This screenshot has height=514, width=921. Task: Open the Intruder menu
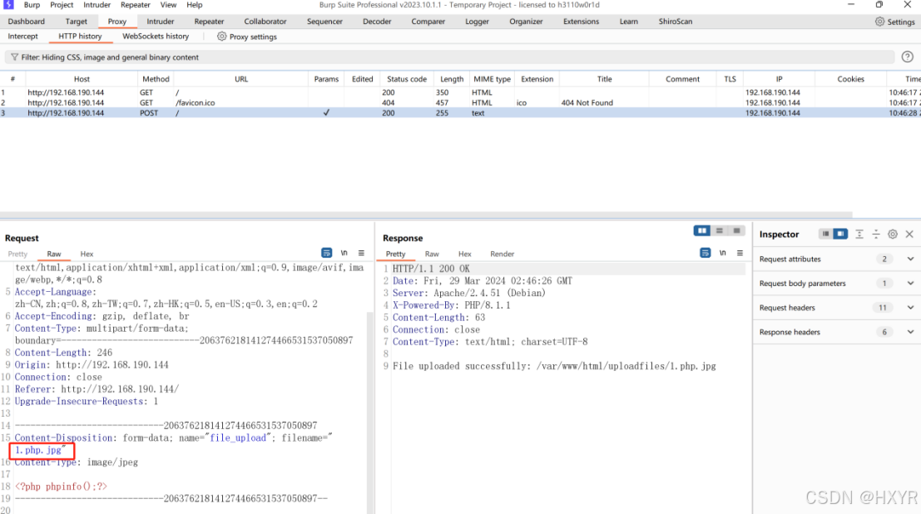tap(97, 5)
